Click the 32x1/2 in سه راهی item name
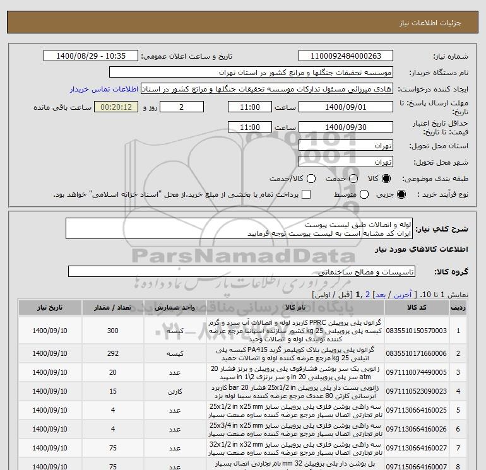Screen dimensions: 486x470 coord(295,448)
